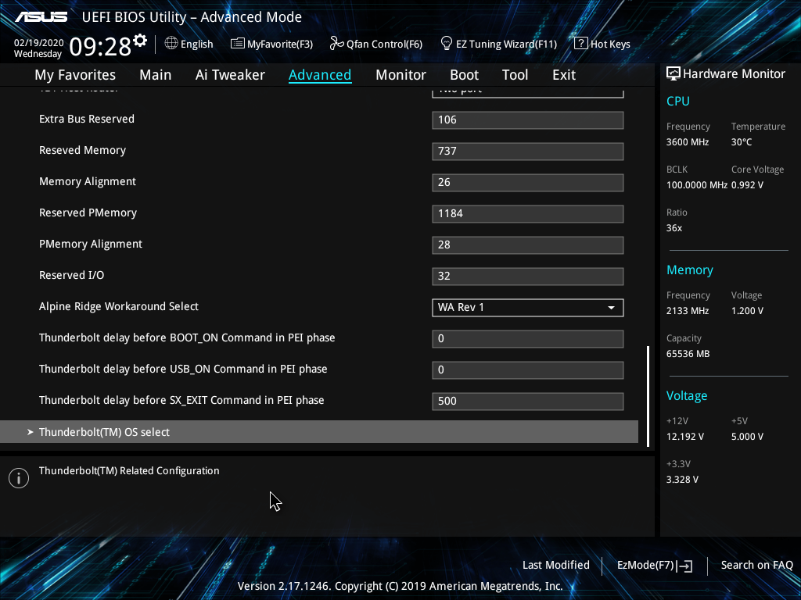801x600 pixels.
Task: Click the Memory Alignment field showing 26
Action: coord(528,183)
